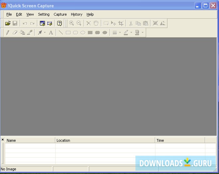This screenshot has width=219, height=174.
Task: Select the filled rounded rectangle tool
Action: coord(98,33)
